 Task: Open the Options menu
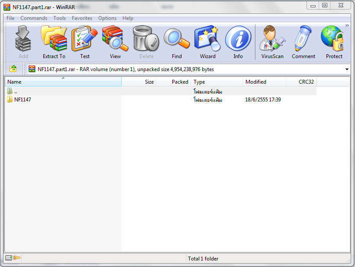tap(107, 18)
